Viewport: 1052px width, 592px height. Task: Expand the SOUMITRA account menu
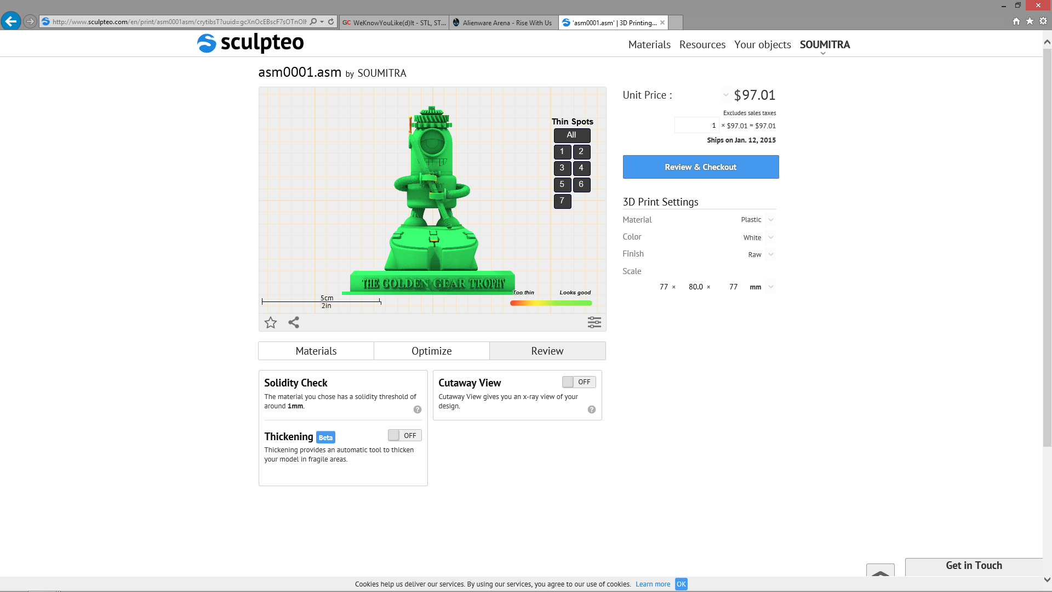pos(825,45)
